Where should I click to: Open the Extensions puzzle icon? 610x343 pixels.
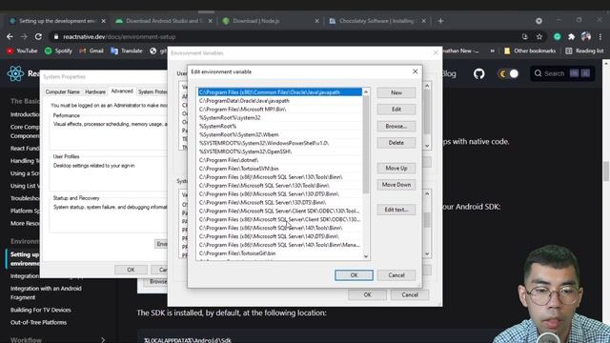(x=571, y=36)
